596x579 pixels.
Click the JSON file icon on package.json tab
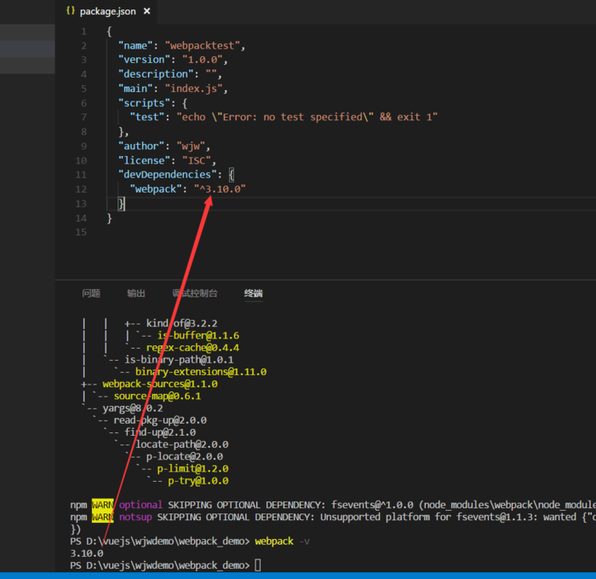point(71,11)
